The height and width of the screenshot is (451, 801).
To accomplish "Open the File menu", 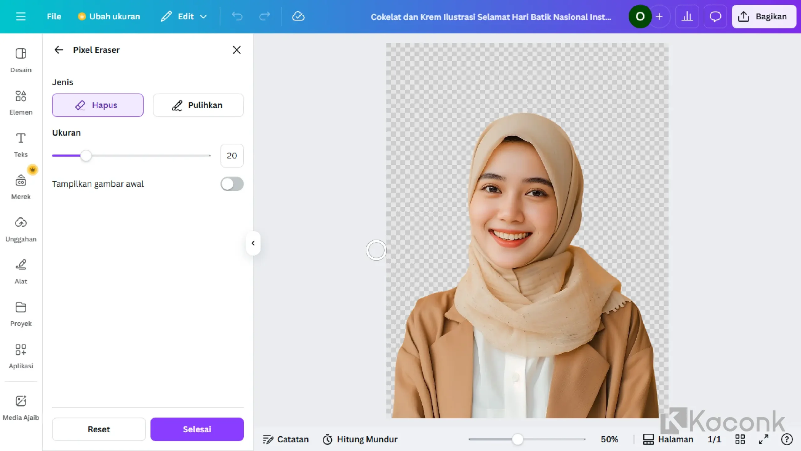I will 54,16.
